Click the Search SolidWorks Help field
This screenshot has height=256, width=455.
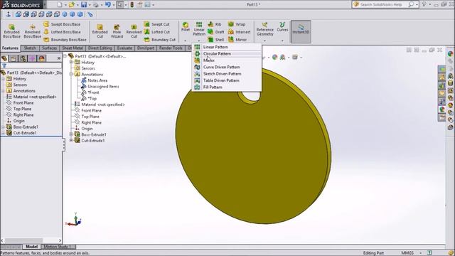(382, 5)
